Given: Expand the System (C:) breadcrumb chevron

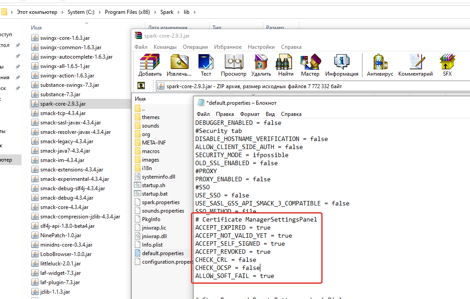Looking at the screenshot, I should click(x=99, y=12).
